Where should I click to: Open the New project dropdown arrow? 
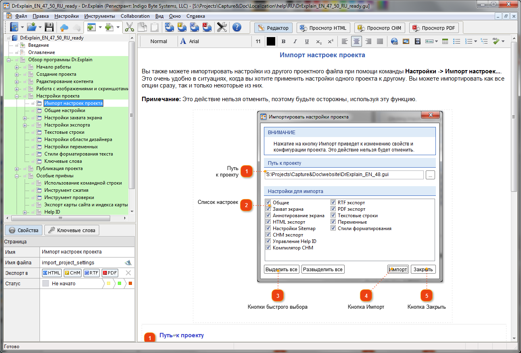tap(22, 27)
